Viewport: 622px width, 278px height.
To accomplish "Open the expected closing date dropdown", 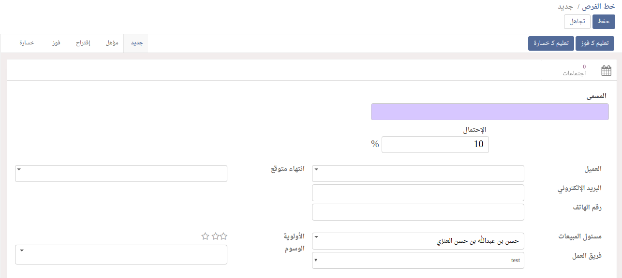I will [x=19, y=169].
